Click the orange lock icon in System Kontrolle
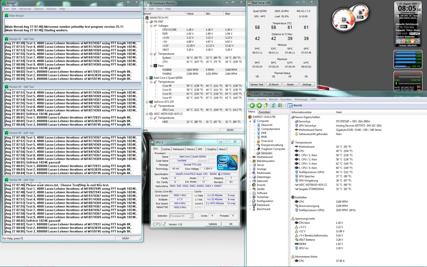Viewport: 427px width, 267px height. [x=412, y=41]
